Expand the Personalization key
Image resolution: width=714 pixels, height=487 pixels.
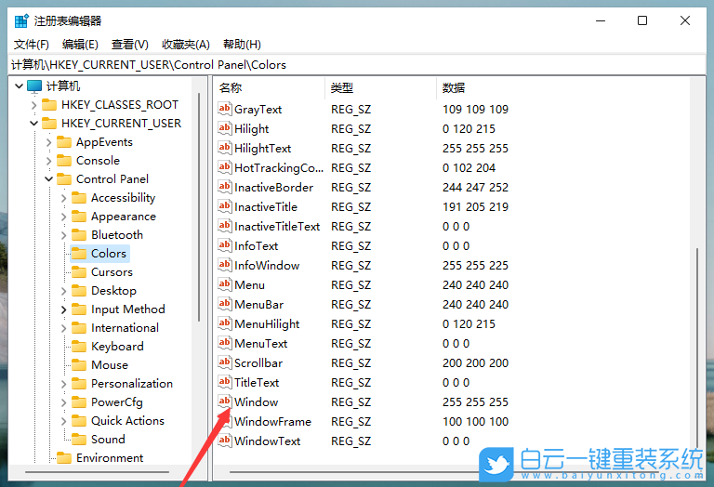coord(63,384)
